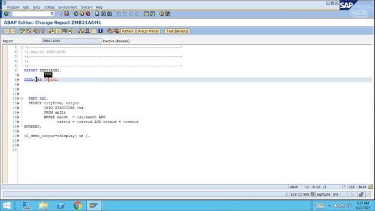This screenshot has height=211, width=375.
Task: Click the Print icon in standard toolbar
Action: tap(97, 13)
